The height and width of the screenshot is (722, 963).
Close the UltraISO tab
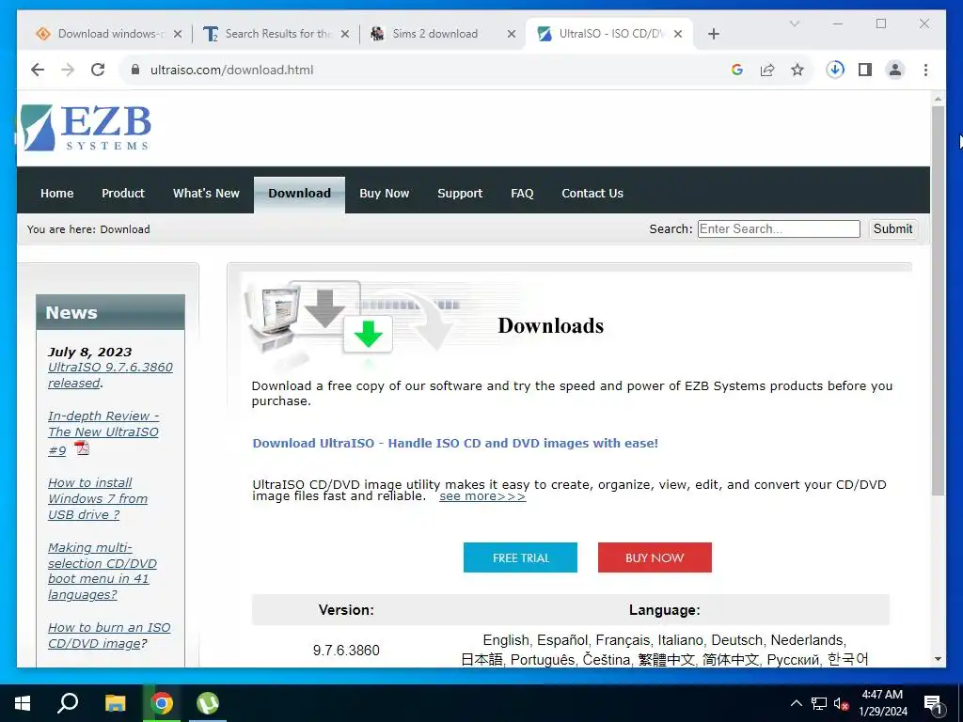coord(678,34)
